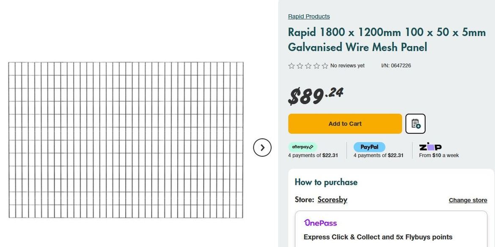Viewport: 495px width, 247px height.
Task: Select the first rating star
Action: tap(291, 66)
